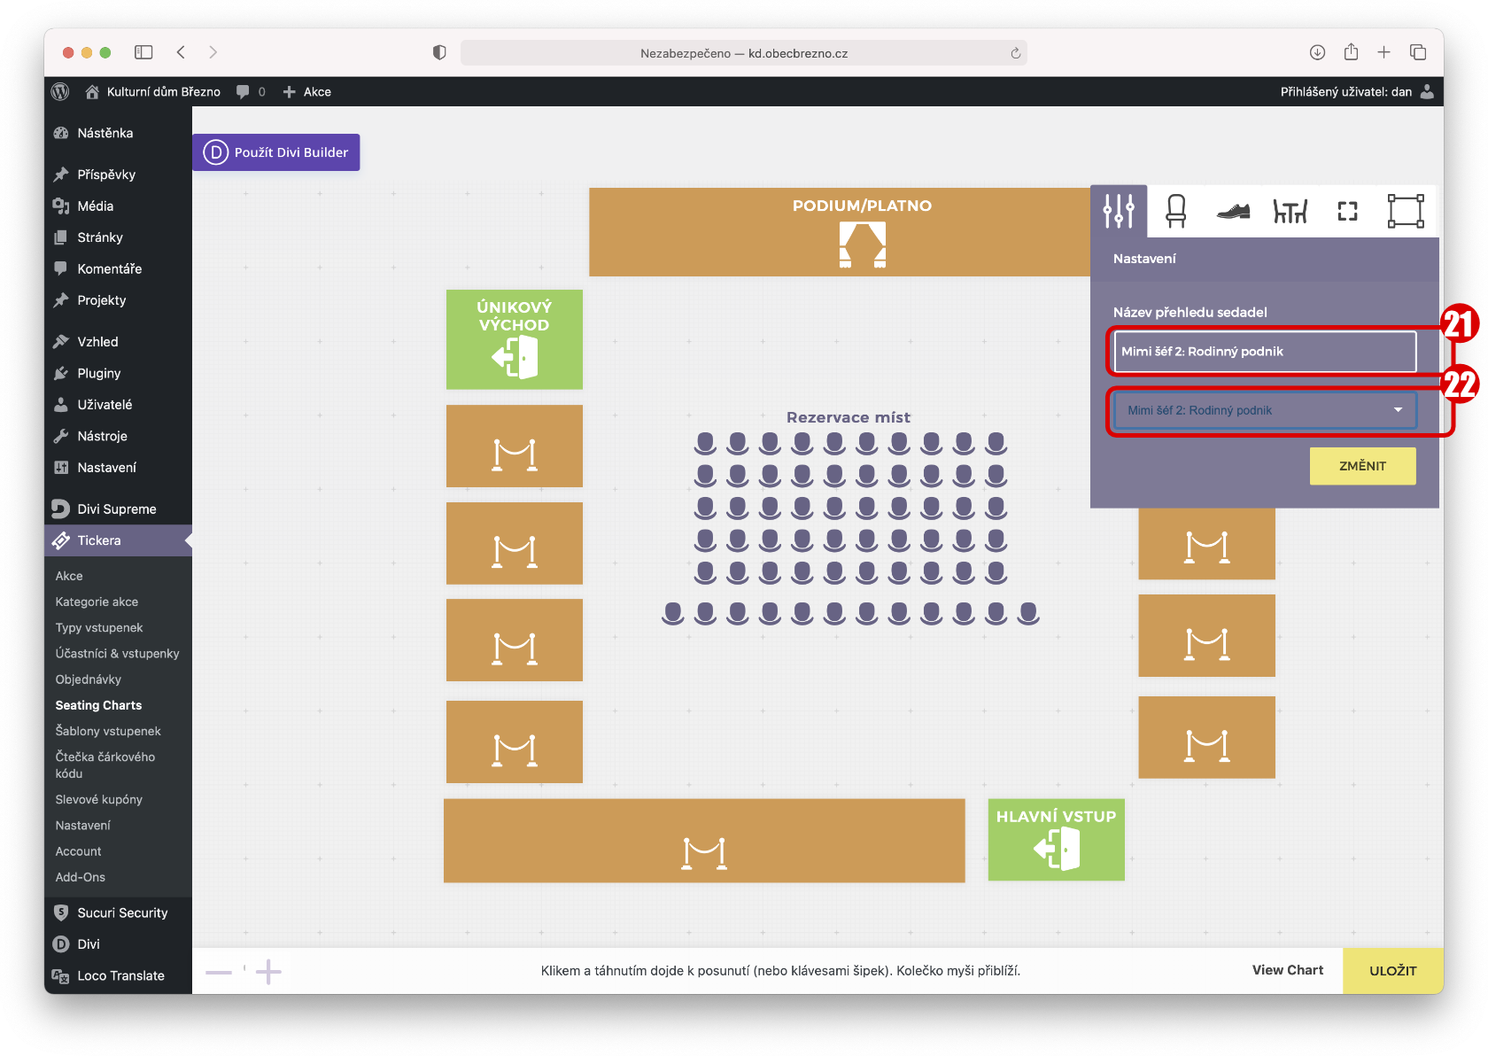Viewport: 1488px width, 1056px height.
Task: Click the seating chart name input field
Action: (x=1264, y=352)
